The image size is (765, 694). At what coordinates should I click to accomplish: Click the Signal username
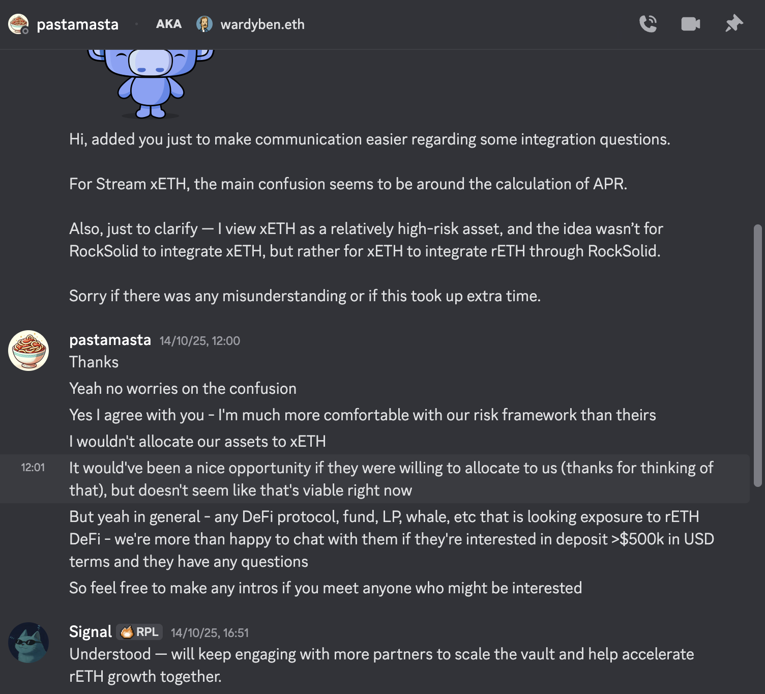pyautogui.click(x=90, y=632)
